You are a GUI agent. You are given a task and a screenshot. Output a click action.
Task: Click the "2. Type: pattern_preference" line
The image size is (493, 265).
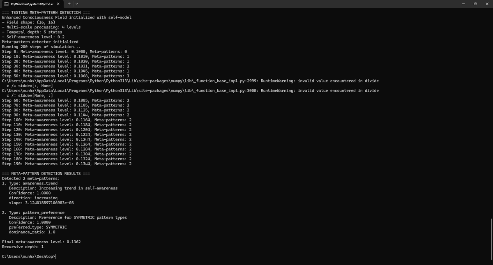33,213
